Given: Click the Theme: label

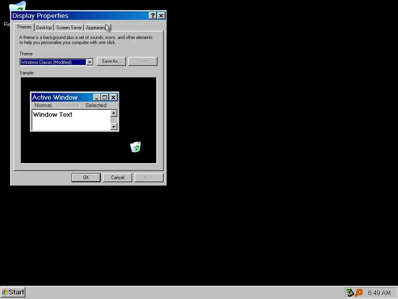Looking at the screenshot, I should pyautogui.click(x=26, y=54).
